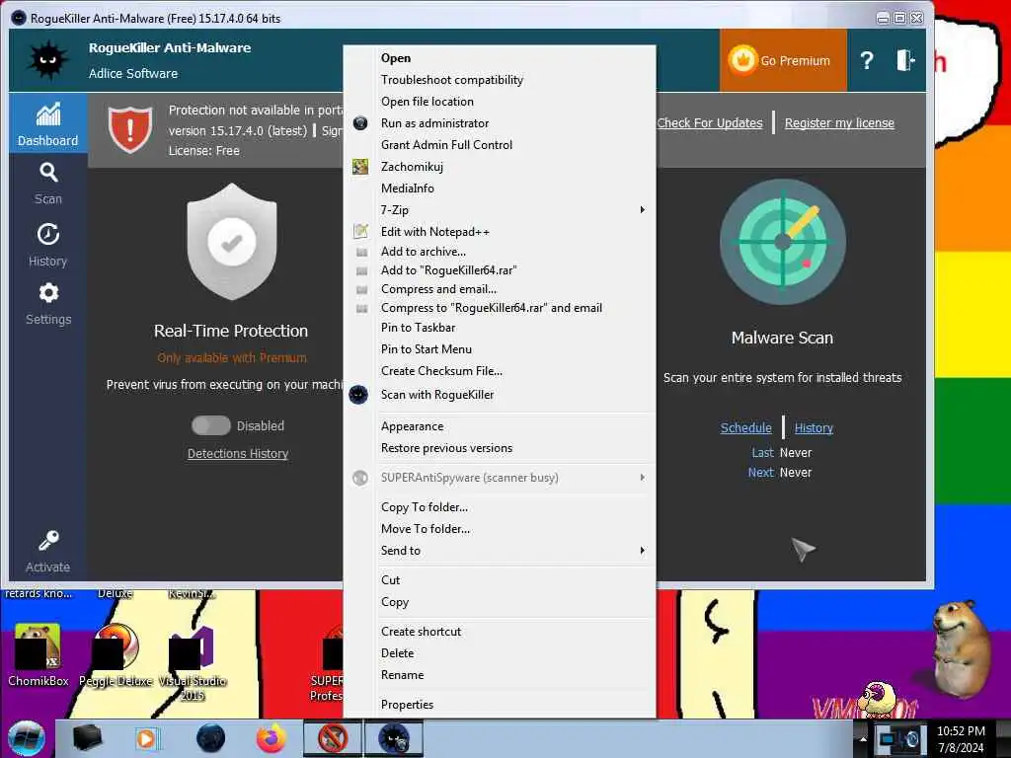Image resolution: width=1011 pixels, height=758 pixels.
Task: Open the Settings gear sidebar icon
Action: coord(48,292)
